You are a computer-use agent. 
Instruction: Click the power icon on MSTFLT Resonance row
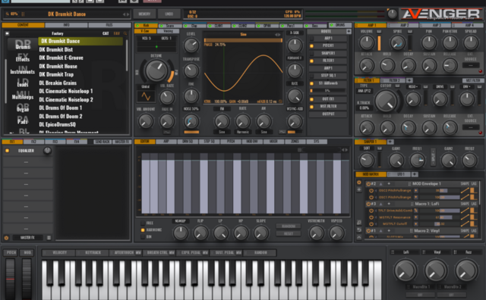[x=371, y=217]
